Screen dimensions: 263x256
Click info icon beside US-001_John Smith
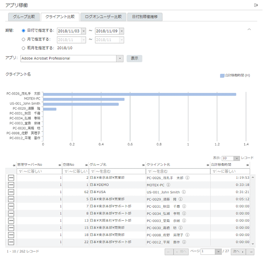(x=184, y=192)
